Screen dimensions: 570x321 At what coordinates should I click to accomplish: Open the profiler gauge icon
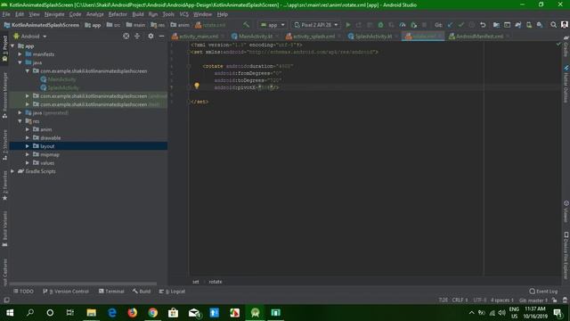pyautogui.click(x=403, y=25)
